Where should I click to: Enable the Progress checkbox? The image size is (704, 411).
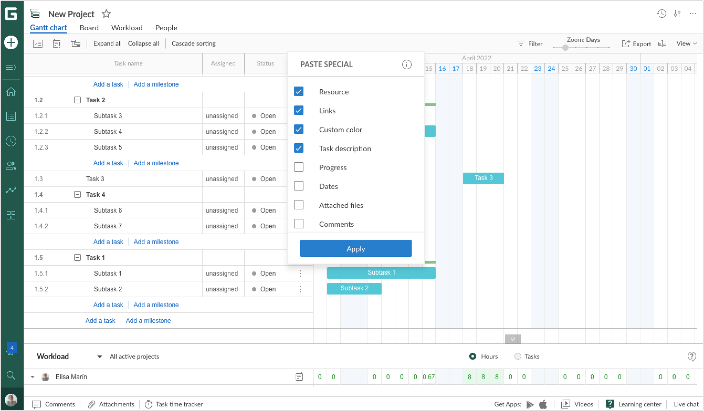[299, 167]
